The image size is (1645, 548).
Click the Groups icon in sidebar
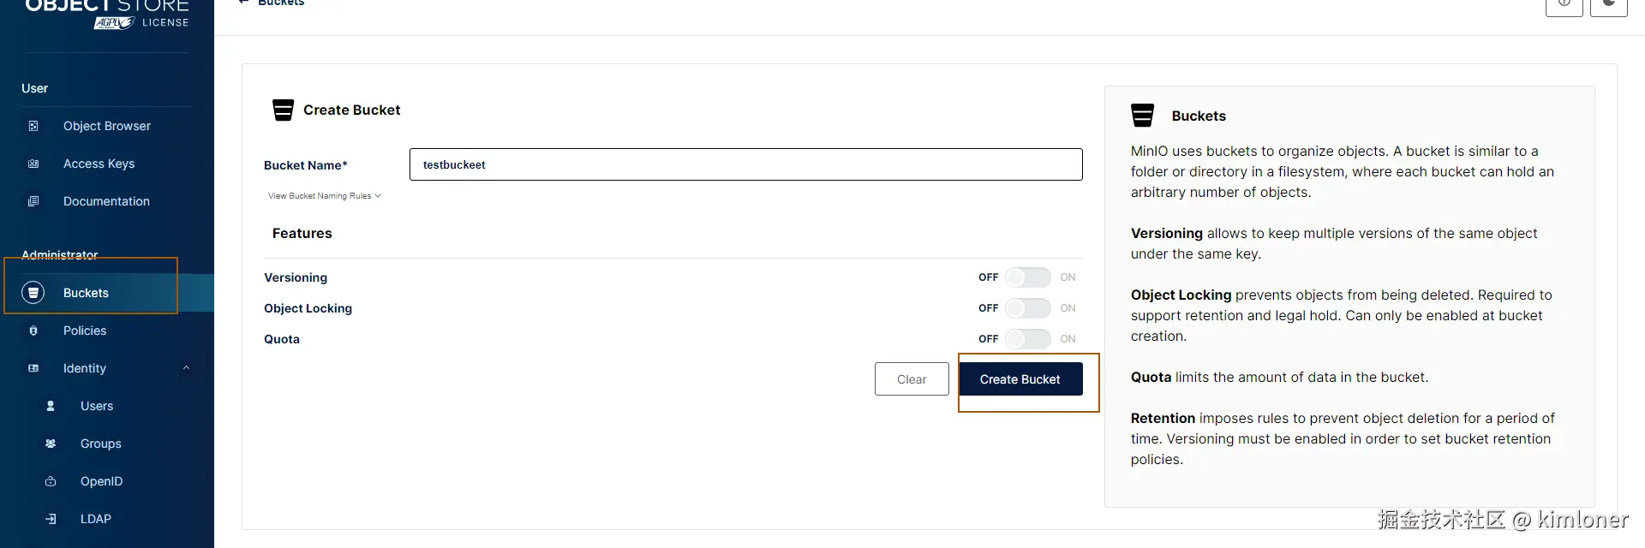pos(51,444)
